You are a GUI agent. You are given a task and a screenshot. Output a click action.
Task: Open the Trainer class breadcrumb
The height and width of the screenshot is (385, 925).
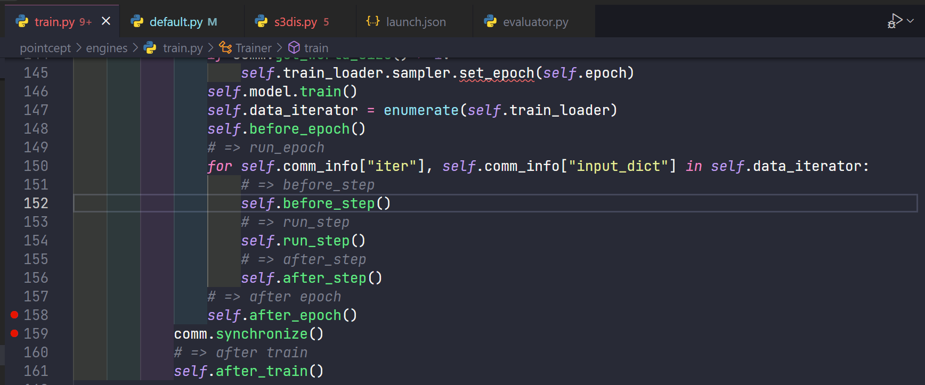(x=254, y=48)
